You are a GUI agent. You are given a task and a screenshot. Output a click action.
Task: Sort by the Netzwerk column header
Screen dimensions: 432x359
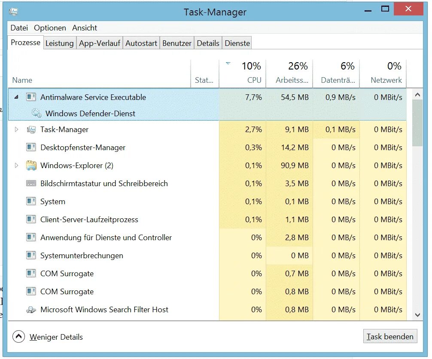[383, 74]
